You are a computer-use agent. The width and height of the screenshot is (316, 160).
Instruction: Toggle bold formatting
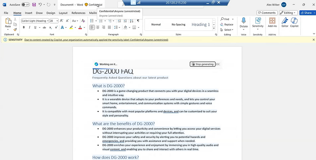[24, 27]
